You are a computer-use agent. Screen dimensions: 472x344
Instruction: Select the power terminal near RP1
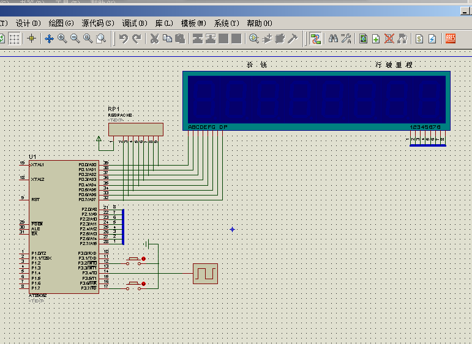click(99, 139)
